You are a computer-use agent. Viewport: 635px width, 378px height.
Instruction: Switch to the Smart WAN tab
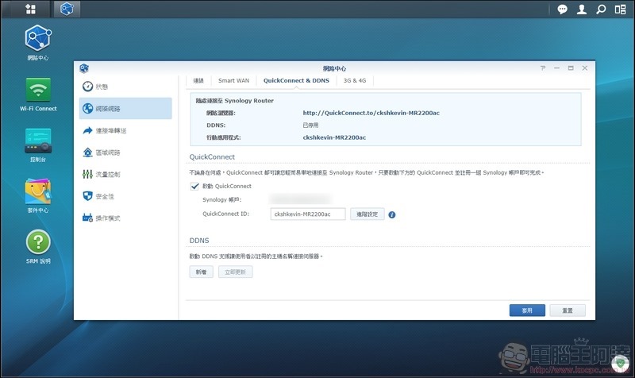click(233, 81)
